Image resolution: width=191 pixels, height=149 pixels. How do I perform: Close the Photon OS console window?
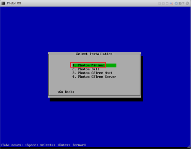click(187, 3)
